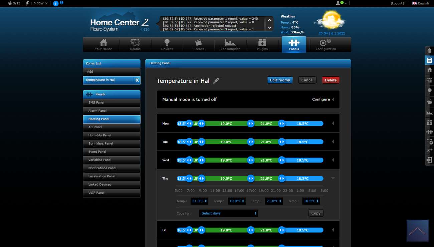Click the blue info notification icon

point(56,3)
